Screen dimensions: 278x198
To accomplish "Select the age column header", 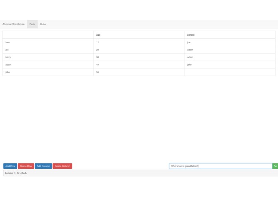I will 139,35.
